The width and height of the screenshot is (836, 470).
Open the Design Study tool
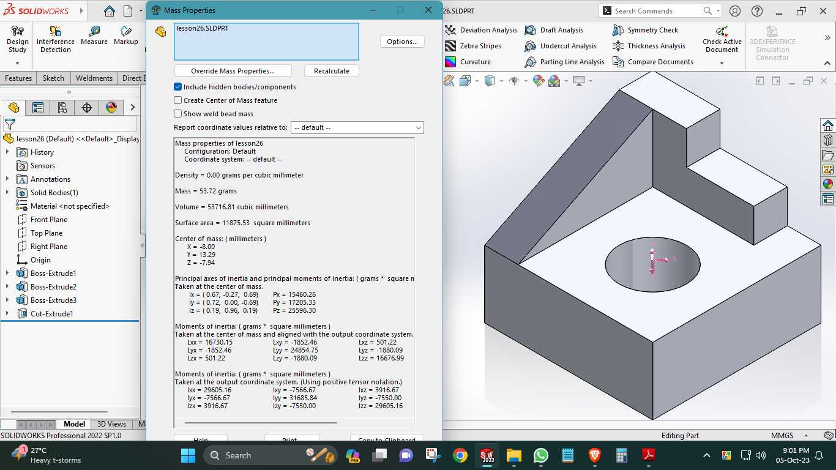(x=17, y=39)
